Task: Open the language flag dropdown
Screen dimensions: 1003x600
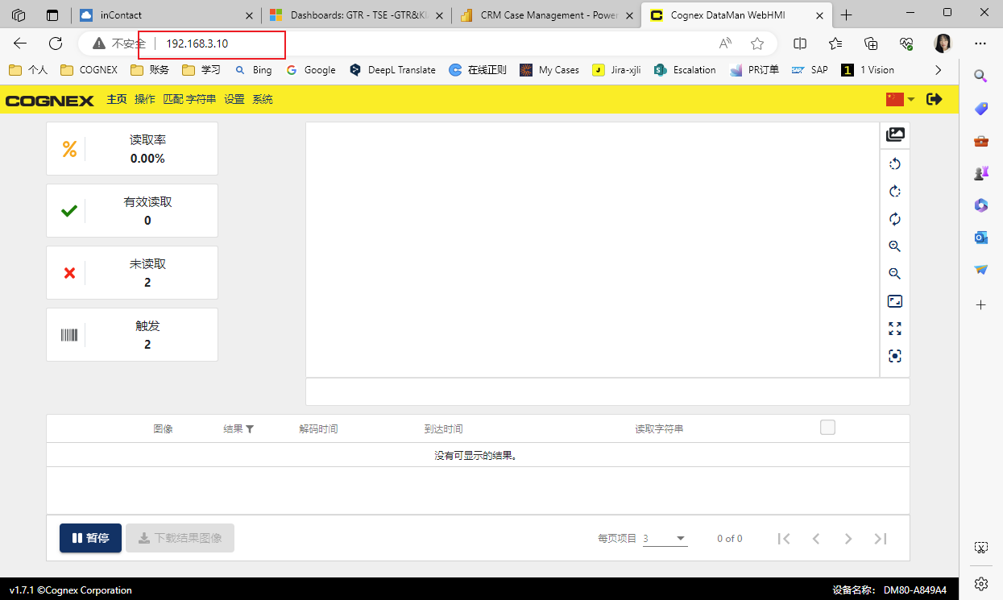Action: coord(900,99)
